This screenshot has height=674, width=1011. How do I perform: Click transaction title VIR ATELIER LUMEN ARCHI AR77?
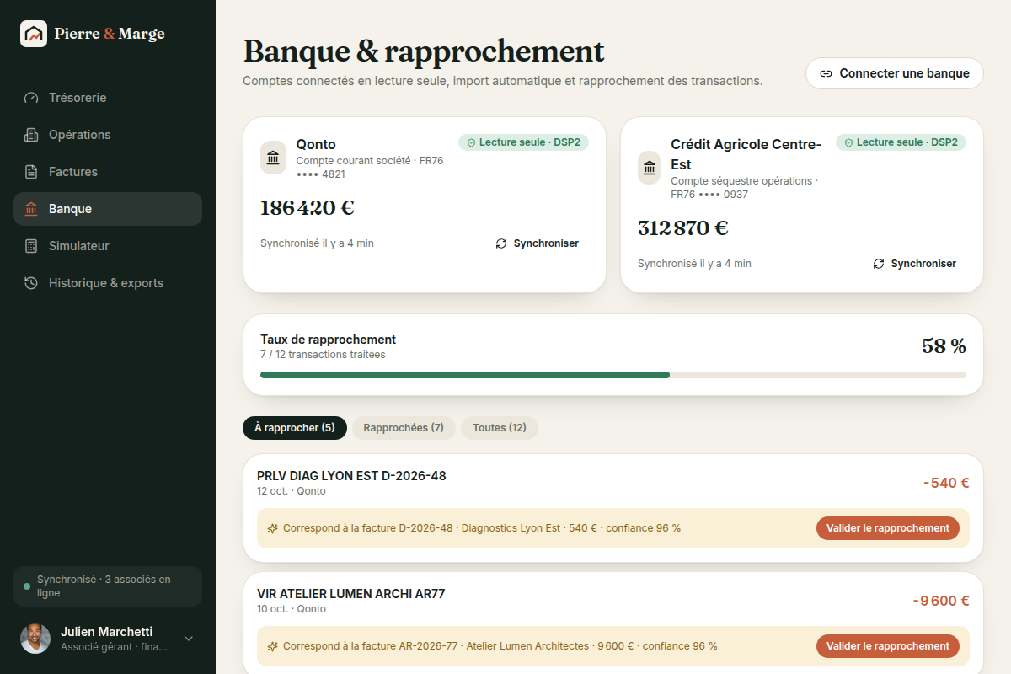tap(351, 594)
